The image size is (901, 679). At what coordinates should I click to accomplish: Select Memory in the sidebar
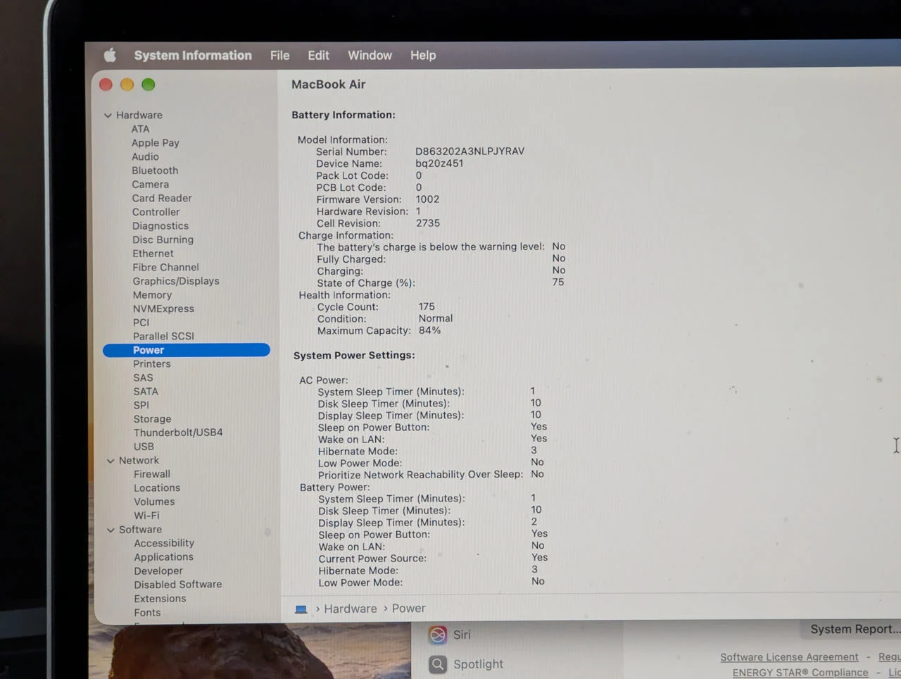[152, 295]
